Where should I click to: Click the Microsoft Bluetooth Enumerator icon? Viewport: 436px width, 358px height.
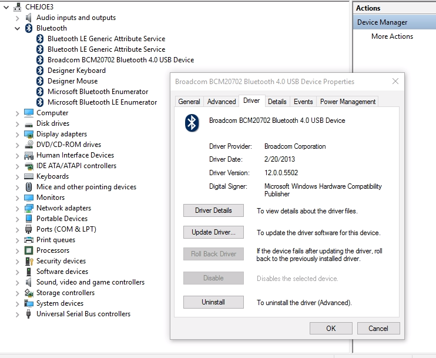click(x=40, y=92)
